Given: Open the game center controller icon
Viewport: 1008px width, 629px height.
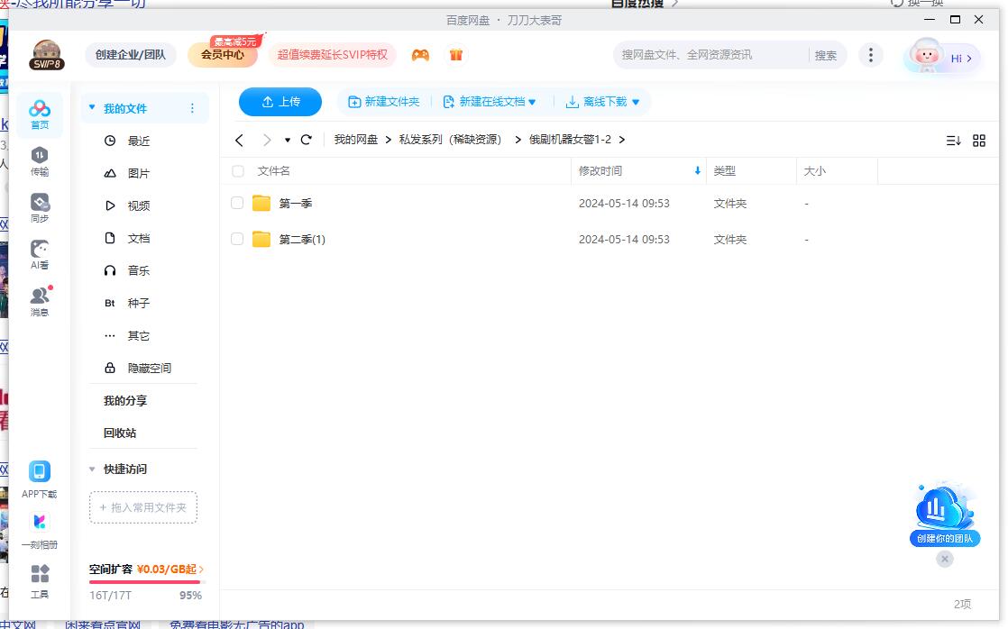Looking at the screenshot, I should point(420,55).
